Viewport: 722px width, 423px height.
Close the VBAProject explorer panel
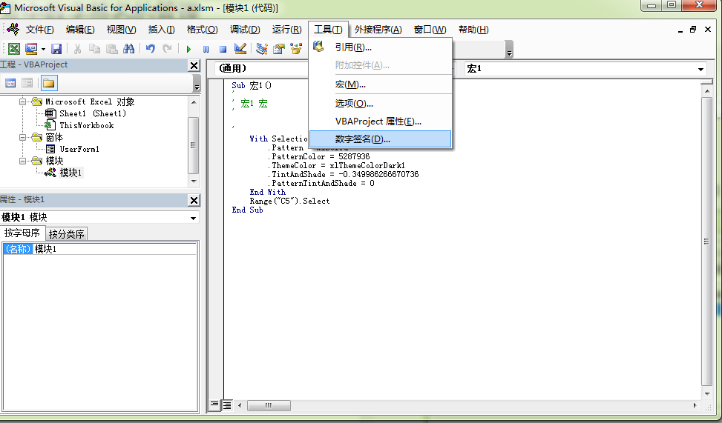point(194,66)
